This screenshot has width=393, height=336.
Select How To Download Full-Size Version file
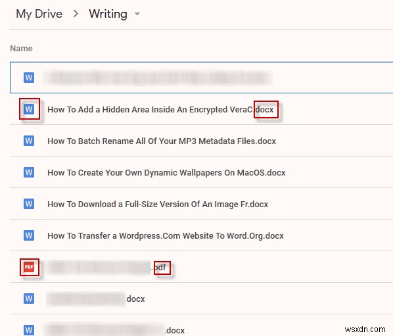158,204
